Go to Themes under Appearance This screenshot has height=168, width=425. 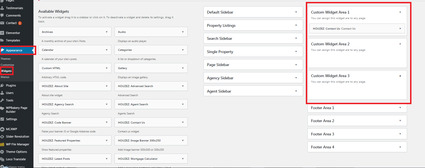(x=6, y=59)
